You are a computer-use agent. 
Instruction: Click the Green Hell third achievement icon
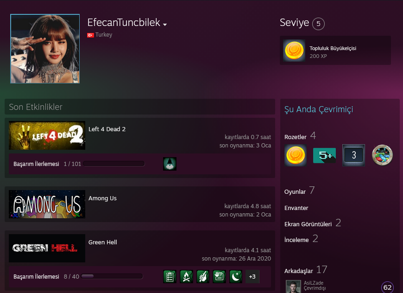203,276
